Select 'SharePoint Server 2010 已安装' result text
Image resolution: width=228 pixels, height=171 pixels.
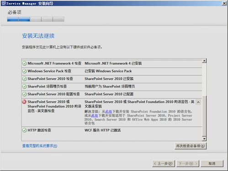point(109,79)
